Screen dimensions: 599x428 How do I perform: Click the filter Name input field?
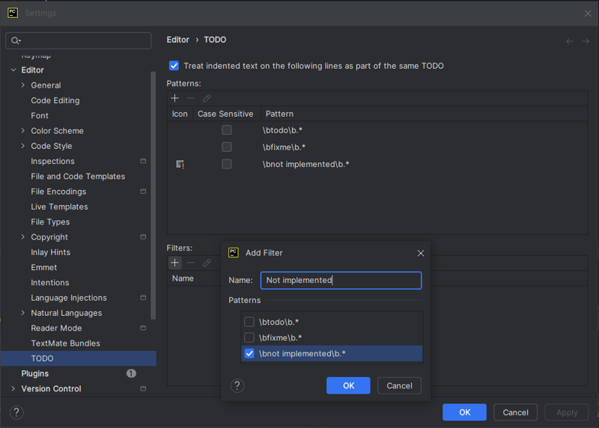[x=341, y=281]
